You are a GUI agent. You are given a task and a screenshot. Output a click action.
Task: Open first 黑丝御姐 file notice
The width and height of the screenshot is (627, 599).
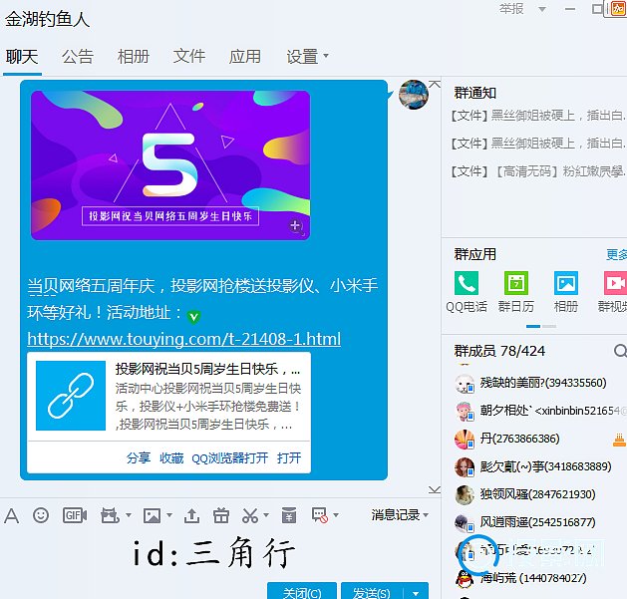[x=538, y=116]
